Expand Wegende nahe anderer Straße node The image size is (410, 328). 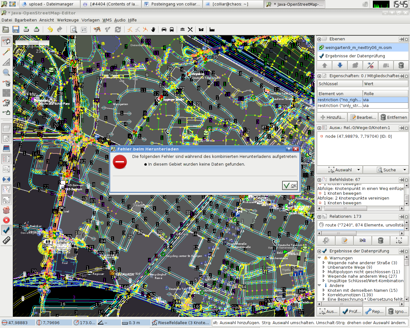324,263
